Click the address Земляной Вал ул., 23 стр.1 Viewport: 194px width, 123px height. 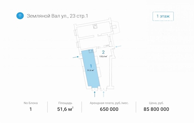coord(57,16)
